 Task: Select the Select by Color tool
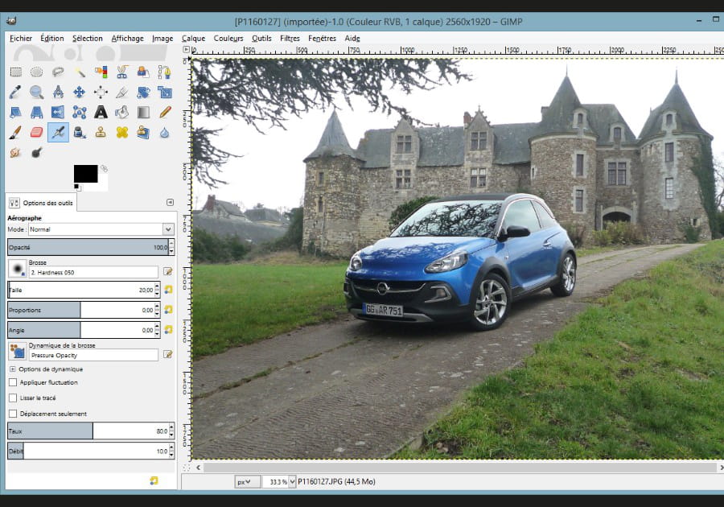click(101, 72)
